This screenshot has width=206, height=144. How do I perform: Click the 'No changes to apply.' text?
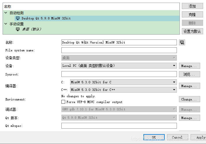click(78, 96)
